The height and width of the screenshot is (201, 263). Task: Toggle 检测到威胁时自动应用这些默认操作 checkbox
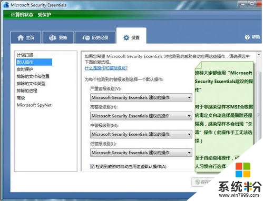coord(92,166)
